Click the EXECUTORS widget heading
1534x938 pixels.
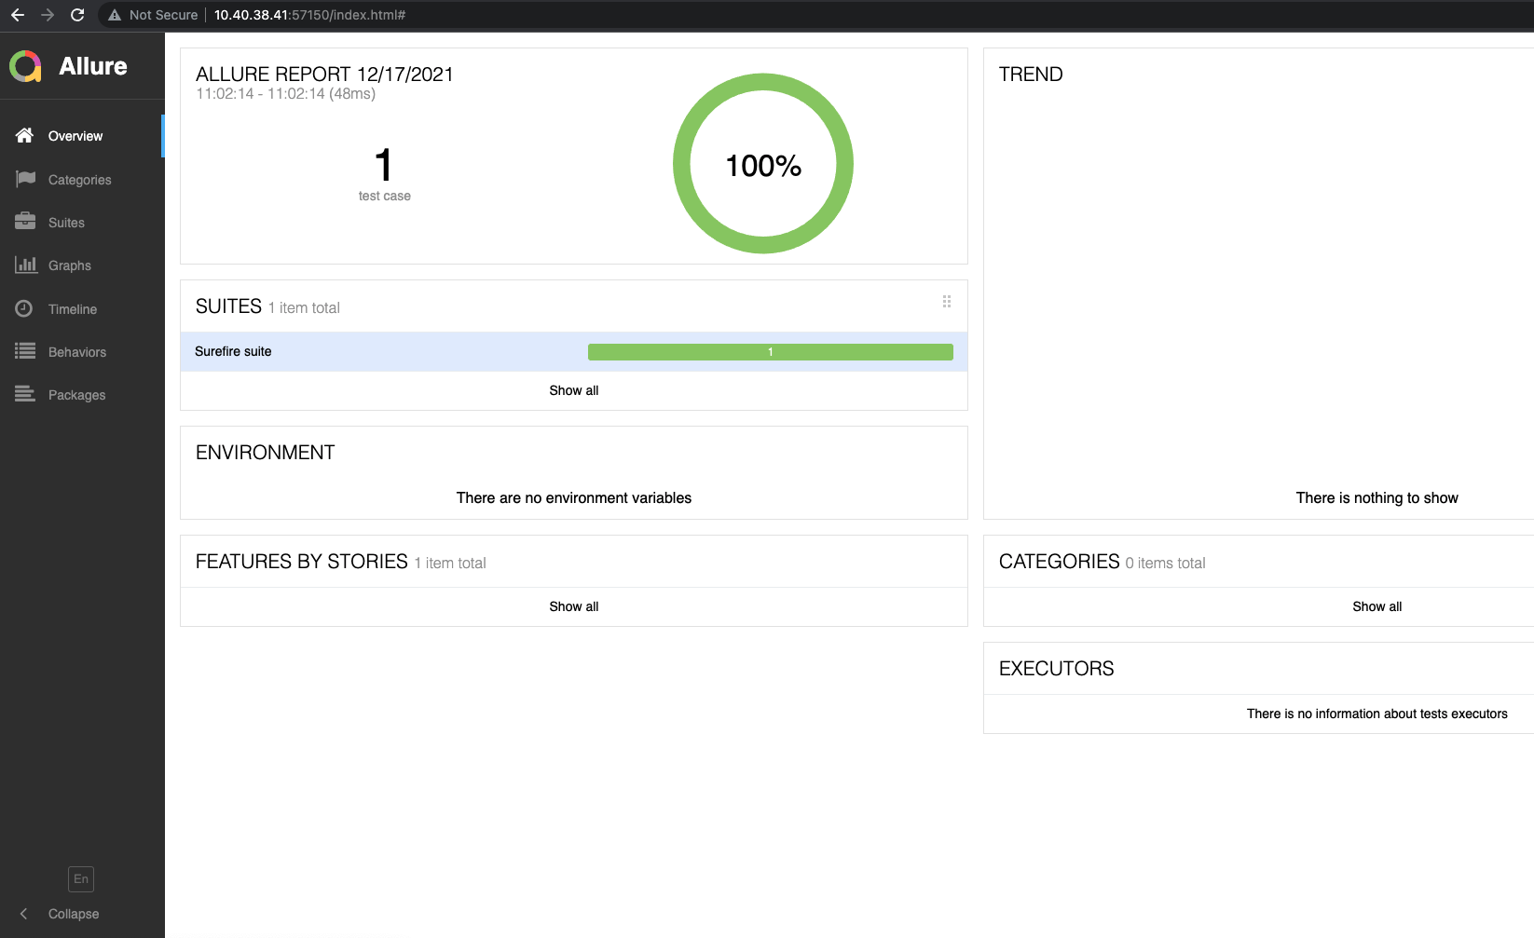click(1057, 669)
